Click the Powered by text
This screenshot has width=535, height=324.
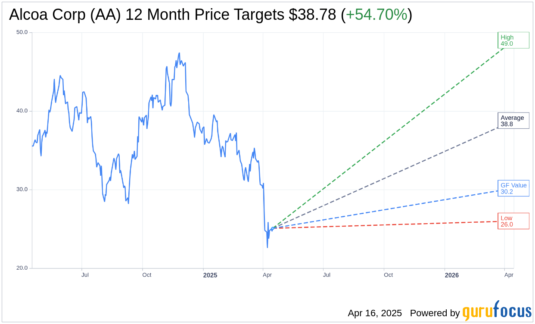point(435,313)
